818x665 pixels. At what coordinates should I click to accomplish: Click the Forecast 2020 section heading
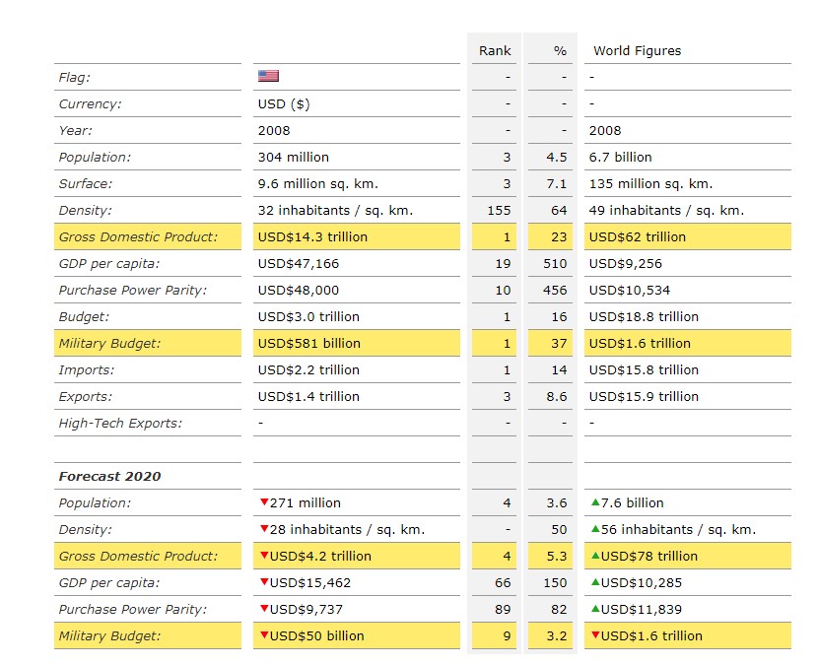109,476
